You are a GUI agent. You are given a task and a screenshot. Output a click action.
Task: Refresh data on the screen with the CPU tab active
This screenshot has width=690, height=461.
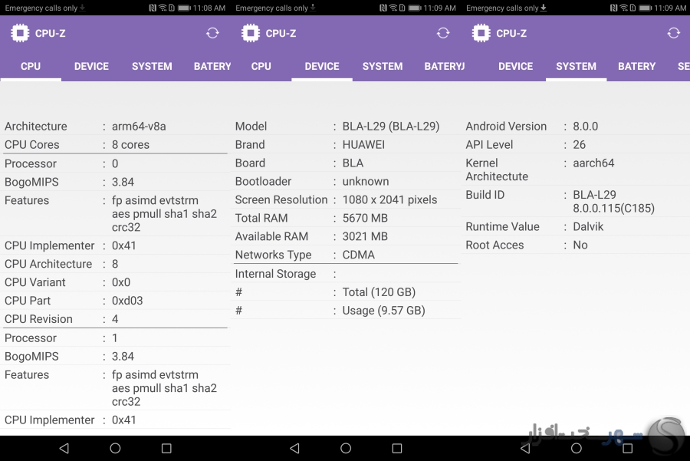(212, 33)
